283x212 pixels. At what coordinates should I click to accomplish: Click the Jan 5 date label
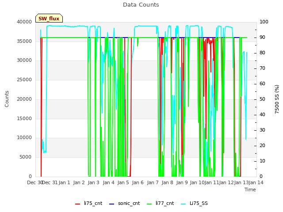(x=123, y=182)
